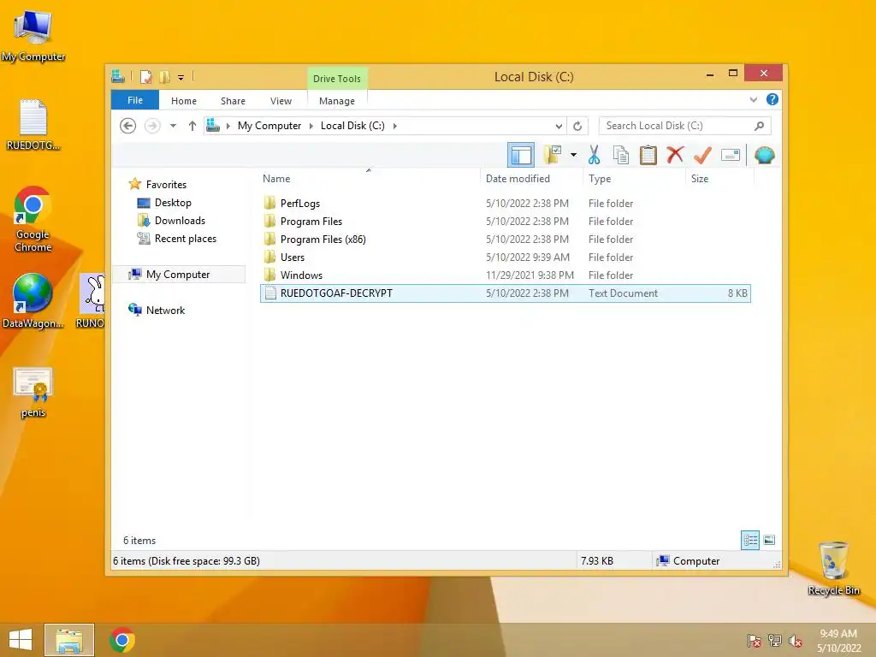Click the New folder quick access icon
The height and width of the screenshot is (657, 876).
coord(164,77)
